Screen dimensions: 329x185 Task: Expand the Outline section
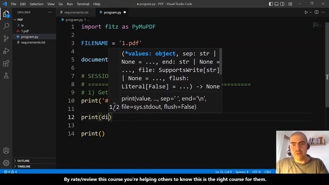pyautogui.click(x=34, y=161)
